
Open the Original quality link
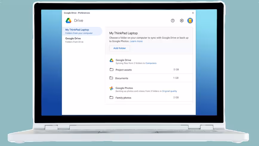(169, 91)
